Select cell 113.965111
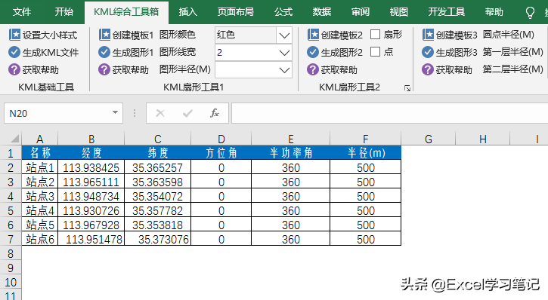Image resolution: width=548 pixels, height=300 pixels. pyautogui.click(x=91, y=182)
